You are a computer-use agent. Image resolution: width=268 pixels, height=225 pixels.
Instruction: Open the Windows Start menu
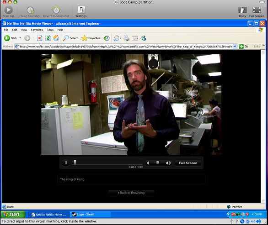point(13,215)
